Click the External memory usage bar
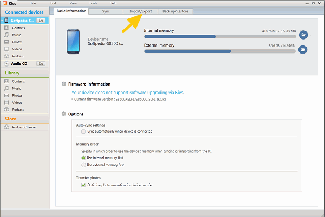325x217 pixels. 220,51
